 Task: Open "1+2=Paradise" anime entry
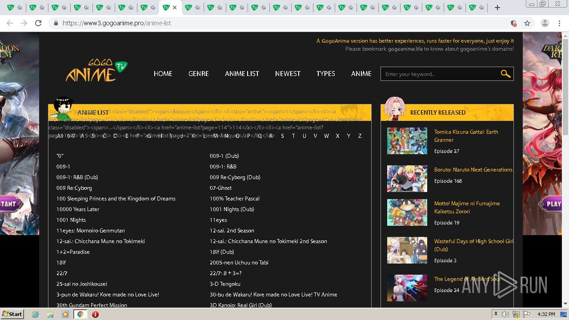click(73, 252)
